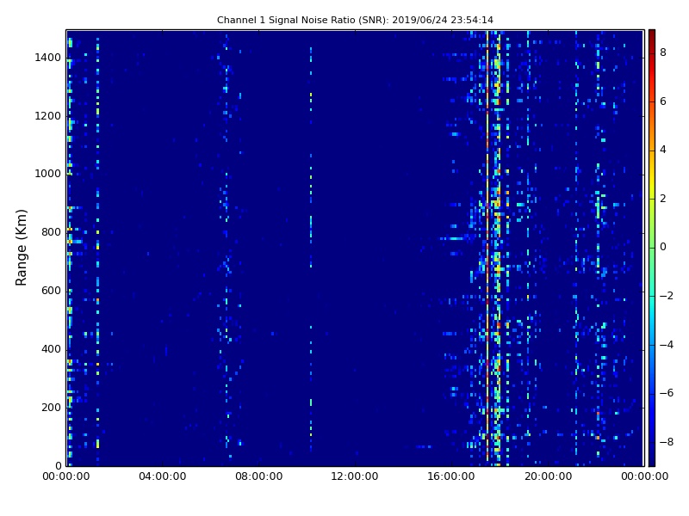Click the colorbar value −4 label
689x516 pixels.
click(x=666, y=345)
